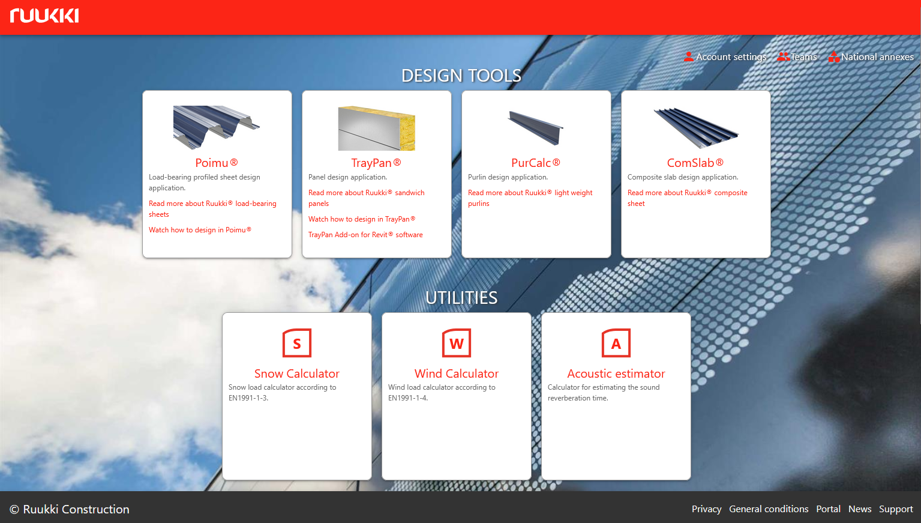
Task: Open General conditions in the footer
Action: click(769, 509)
